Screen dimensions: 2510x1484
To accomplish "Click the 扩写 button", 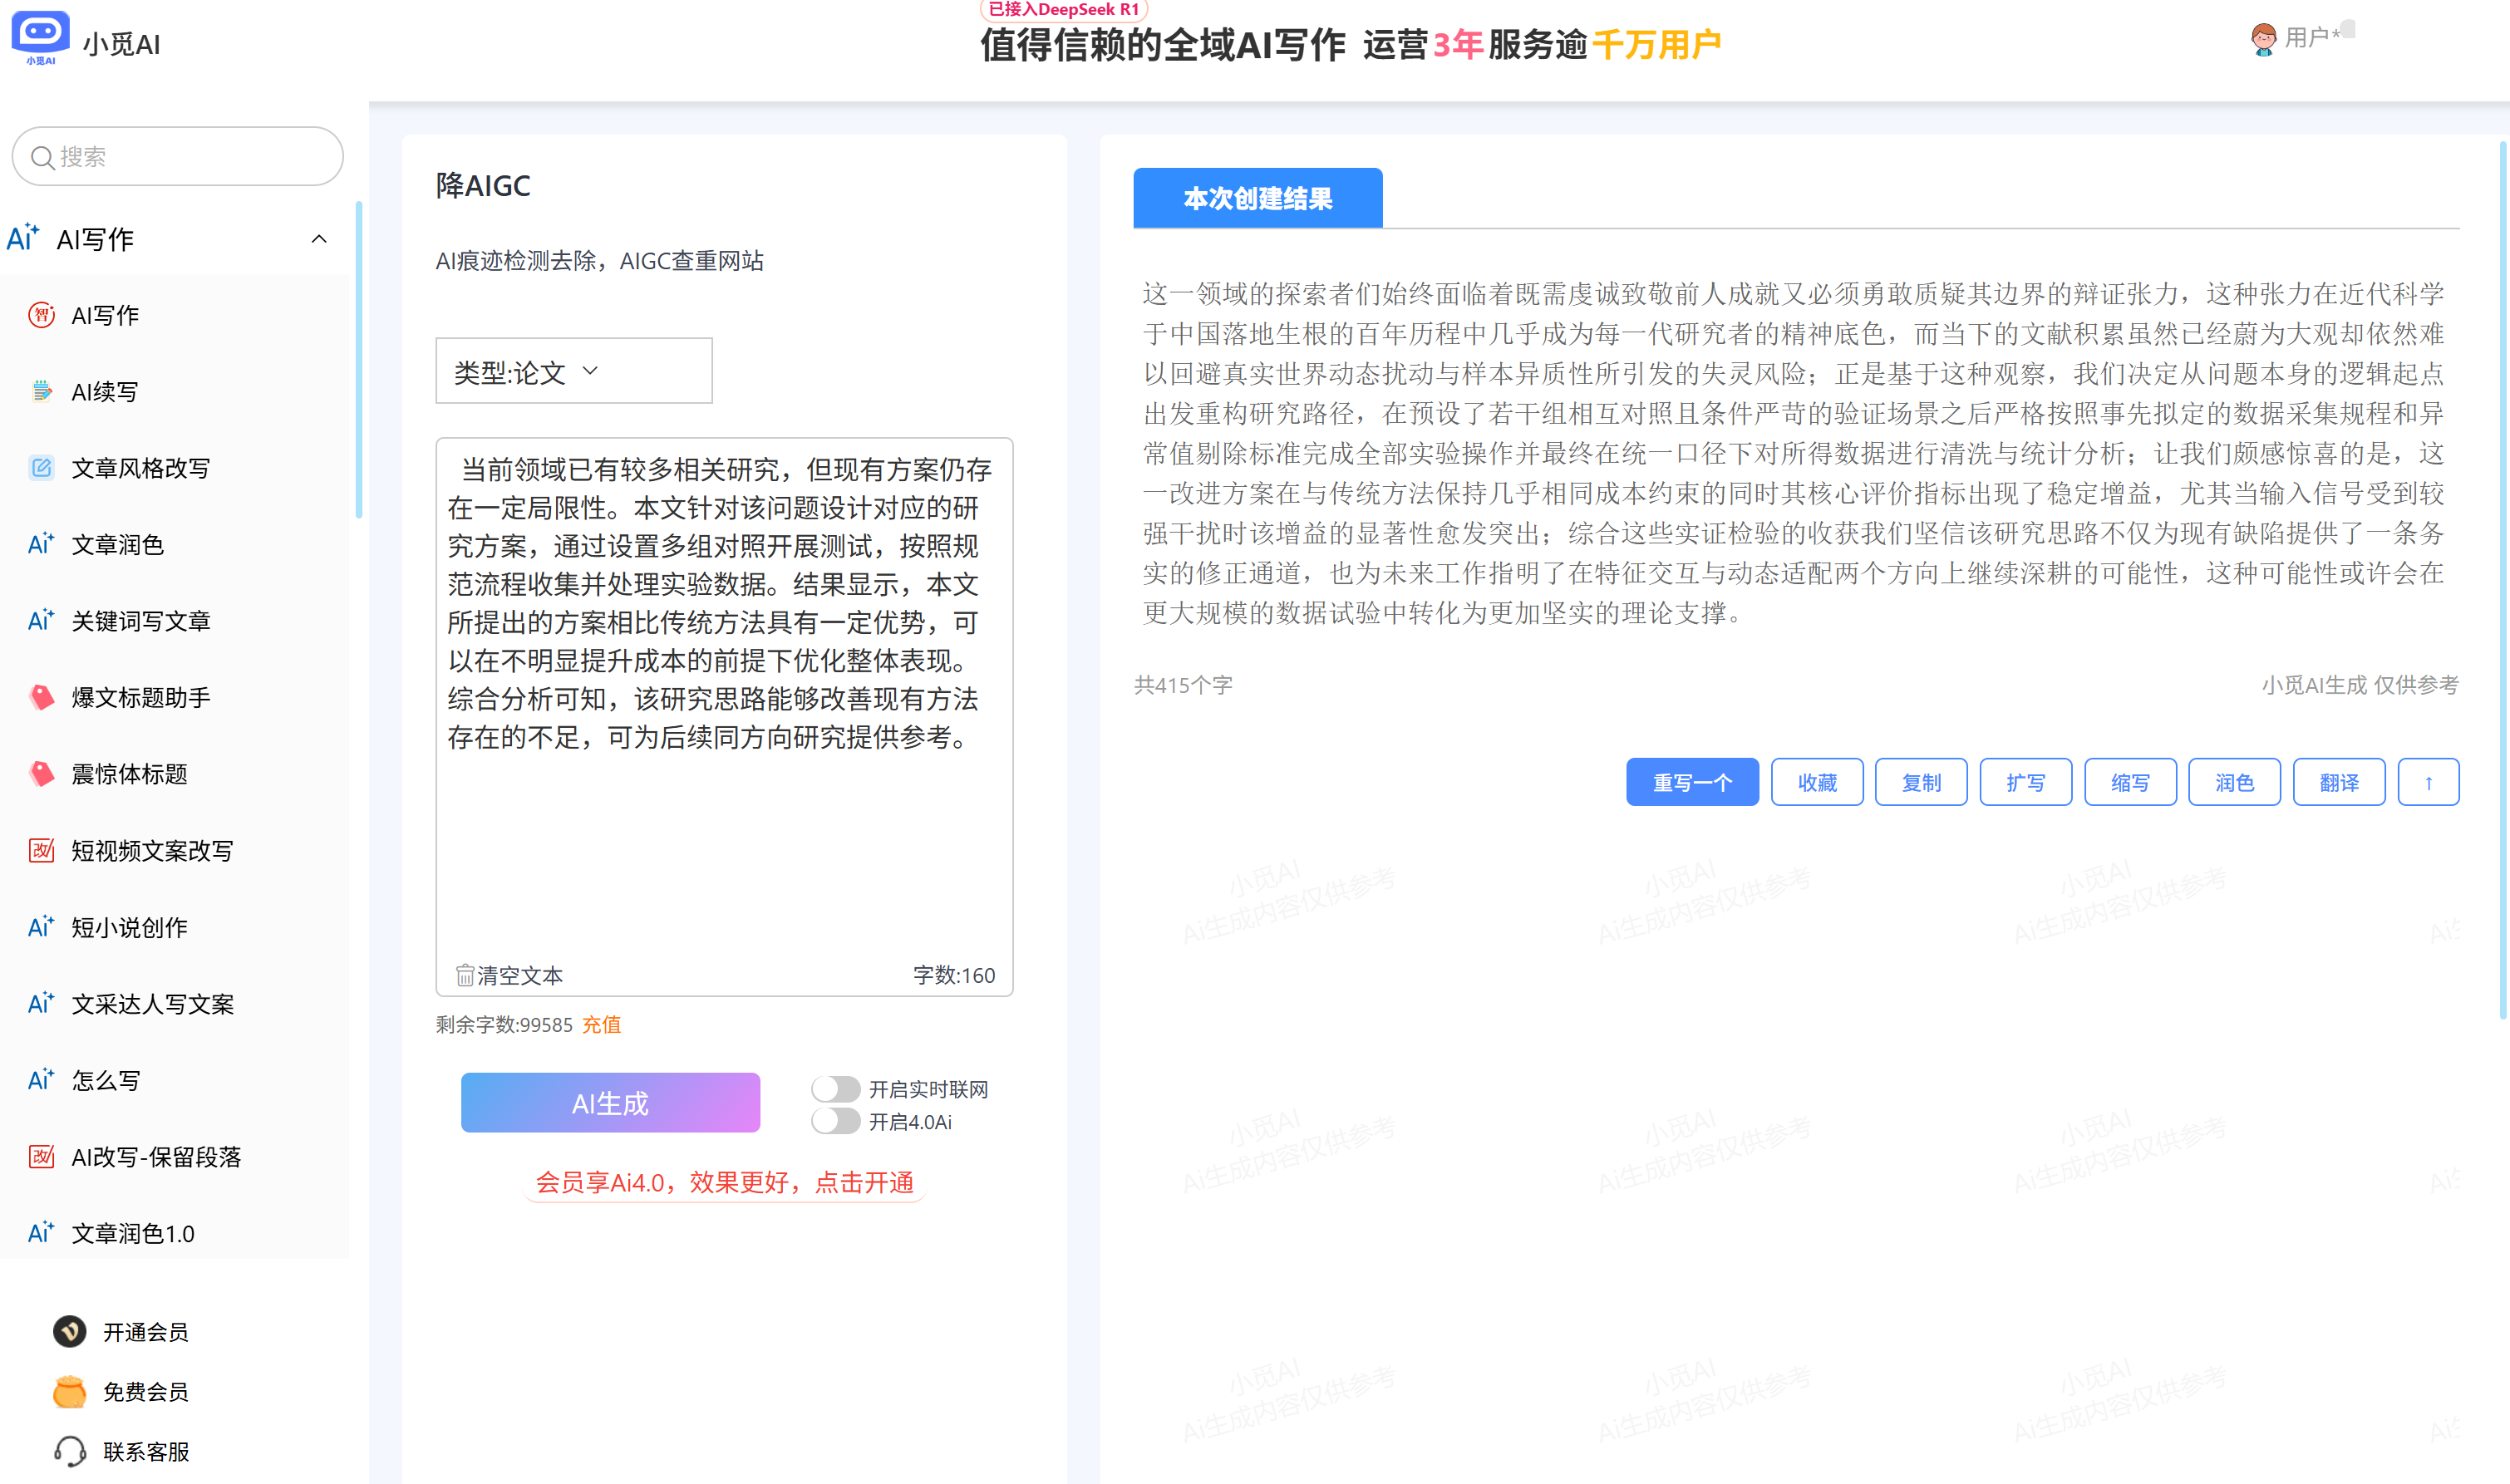I will tap(2026, 782).
